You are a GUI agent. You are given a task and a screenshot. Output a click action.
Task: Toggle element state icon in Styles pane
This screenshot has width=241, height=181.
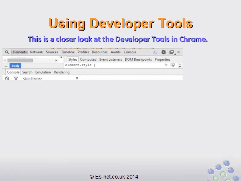tap(173, 65)
